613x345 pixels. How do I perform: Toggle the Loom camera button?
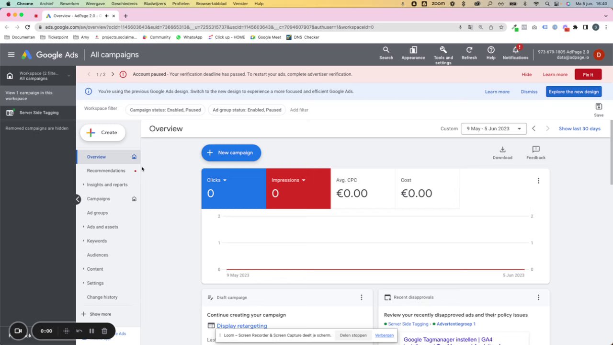(x=18, y=331)
